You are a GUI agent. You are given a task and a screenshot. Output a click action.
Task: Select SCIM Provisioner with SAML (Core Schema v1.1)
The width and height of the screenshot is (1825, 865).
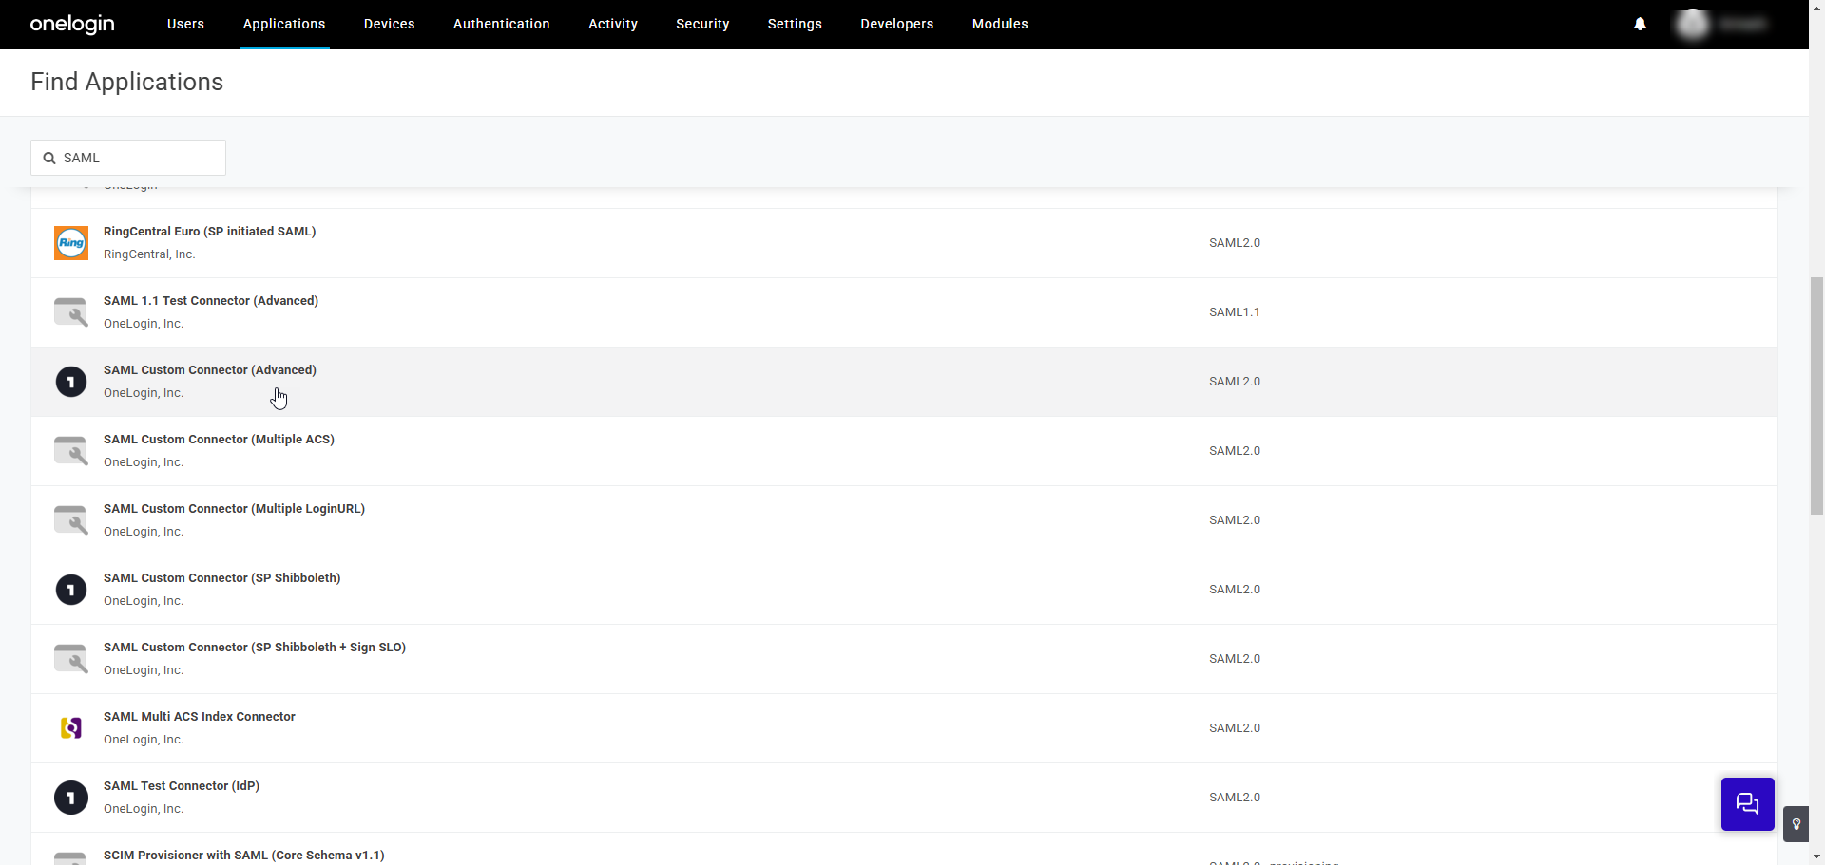[904, 850]
